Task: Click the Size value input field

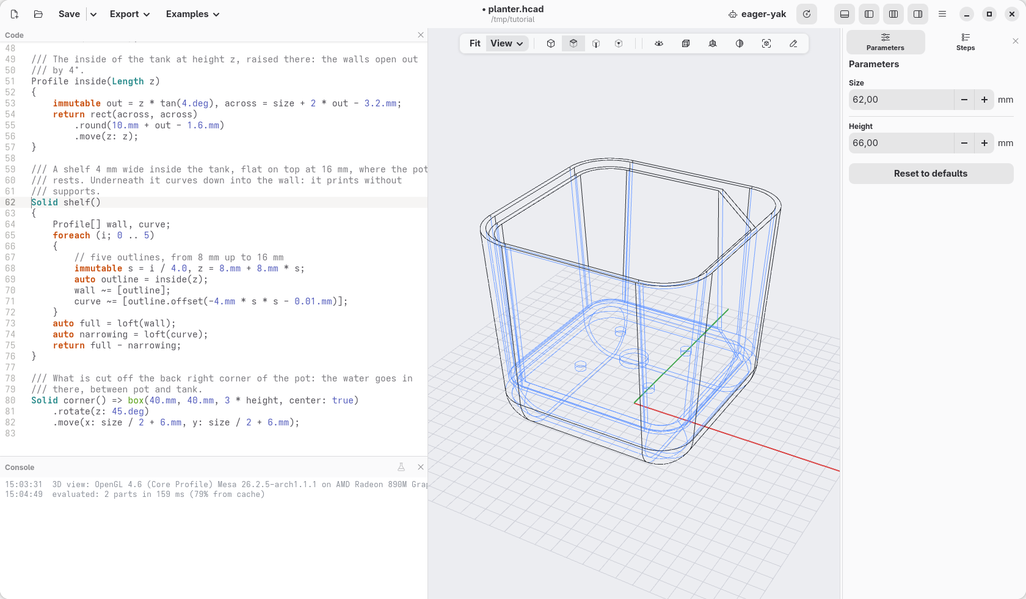Action: coord(901,100)
